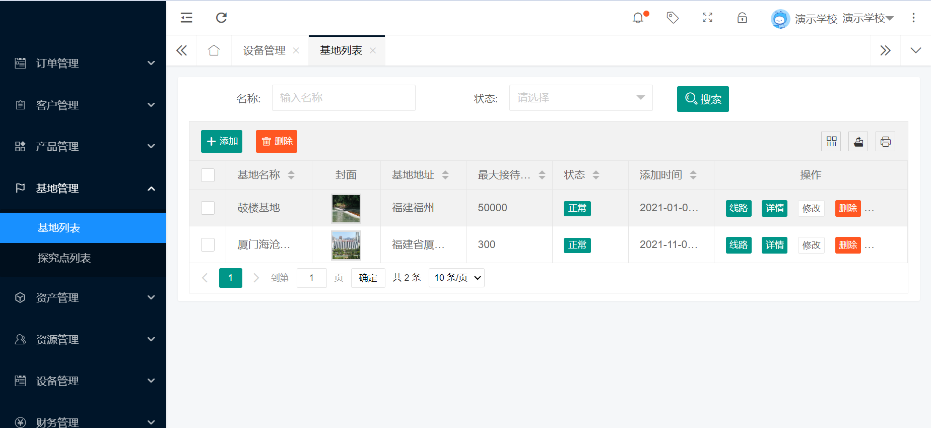
Task: Open the 10 条/页 page size dropdown
Action: coord(456,278)
